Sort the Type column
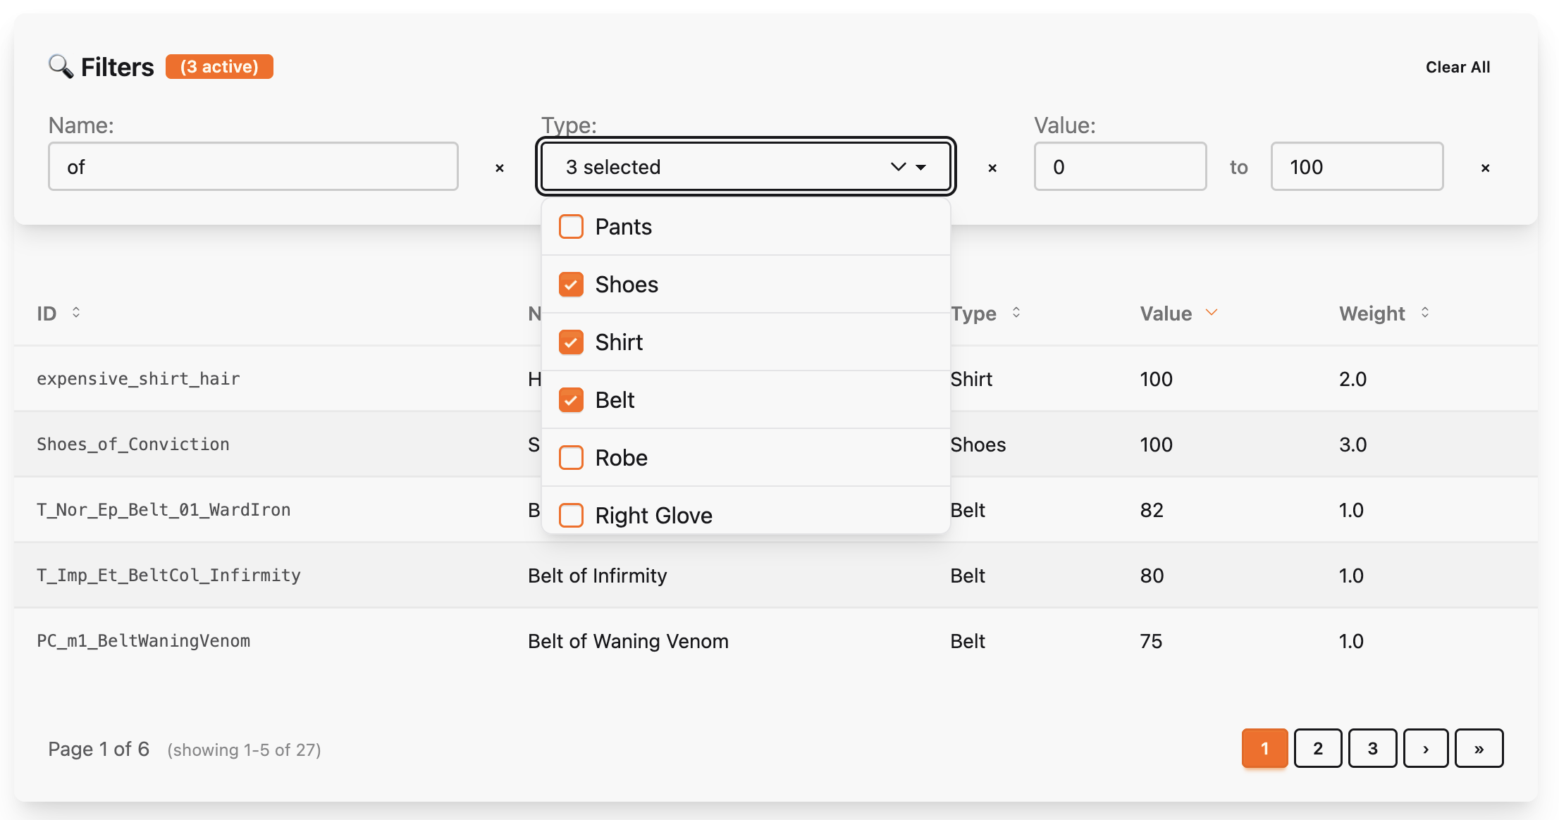The height and width of the screenshot is (820, 1559). pos(1016,313)
